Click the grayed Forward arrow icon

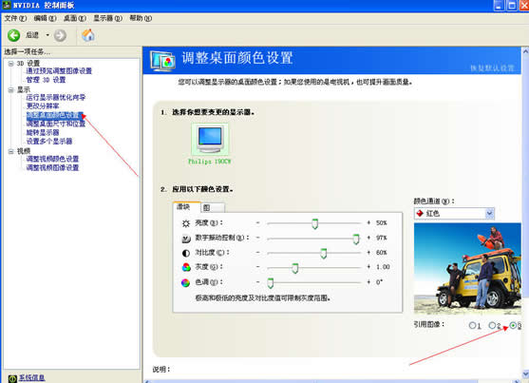[x=60, y=35]
